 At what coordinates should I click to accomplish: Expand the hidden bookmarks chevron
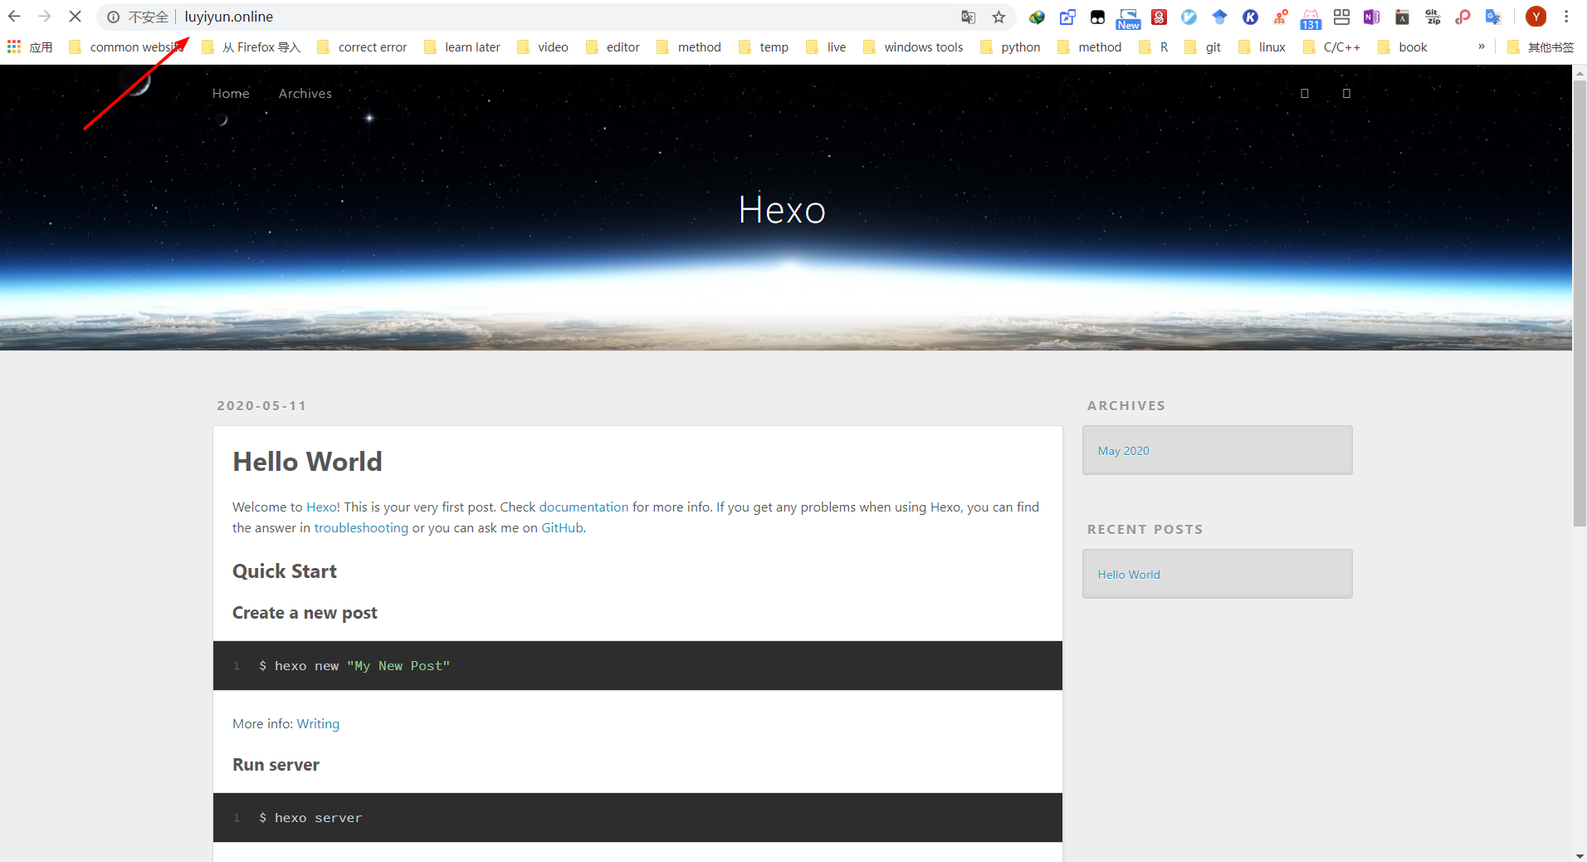pyautogui.click(x=1482, y=47)
